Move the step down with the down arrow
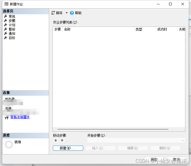This screenshot has width=191, height=166. [x=62, y=140]
